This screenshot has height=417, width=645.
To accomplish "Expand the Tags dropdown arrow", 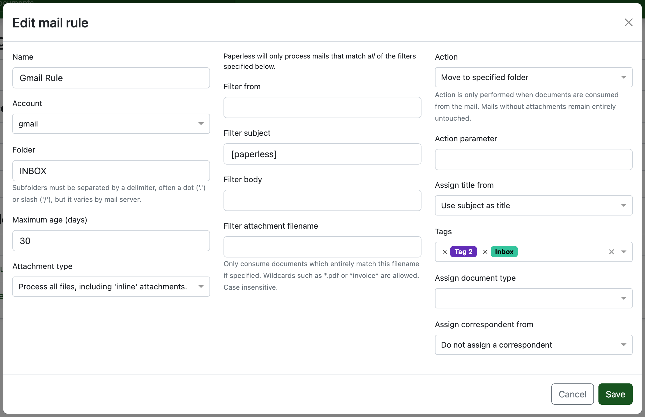I will [x=623, y=252].
